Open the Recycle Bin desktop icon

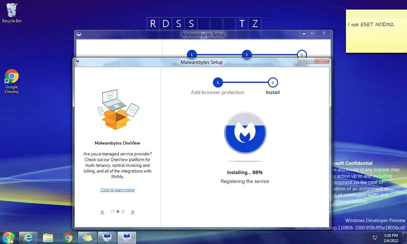point(12,13)
